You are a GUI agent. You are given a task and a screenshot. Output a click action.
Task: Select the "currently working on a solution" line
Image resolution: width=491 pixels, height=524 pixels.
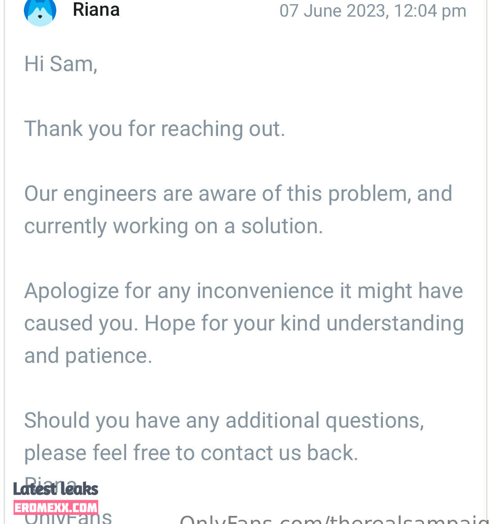pyautogui.click(x=173, y=226)
